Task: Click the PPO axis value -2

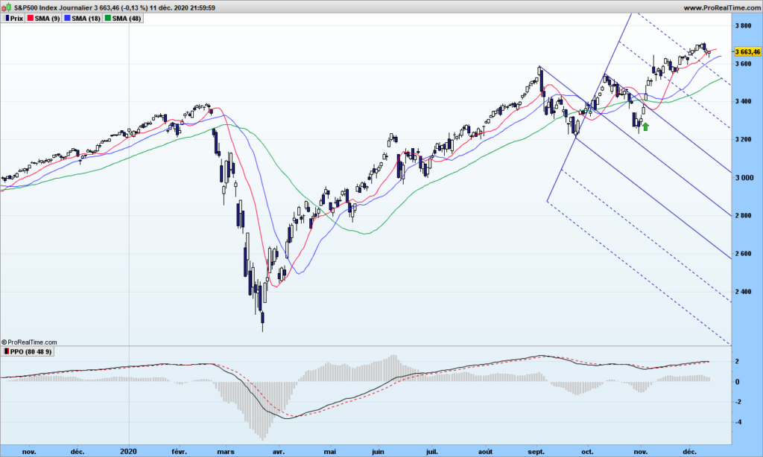Action: point(737,402)
